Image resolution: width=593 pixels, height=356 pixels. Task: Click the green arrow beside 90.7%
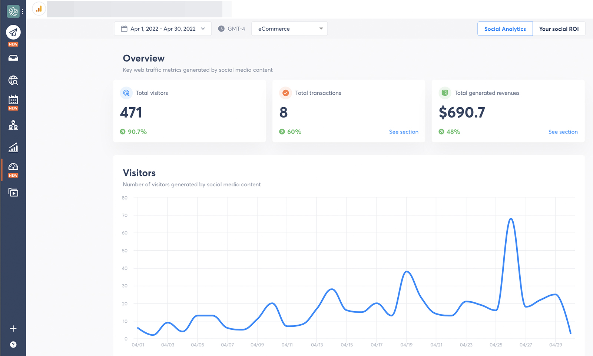[x=123, y=132]
